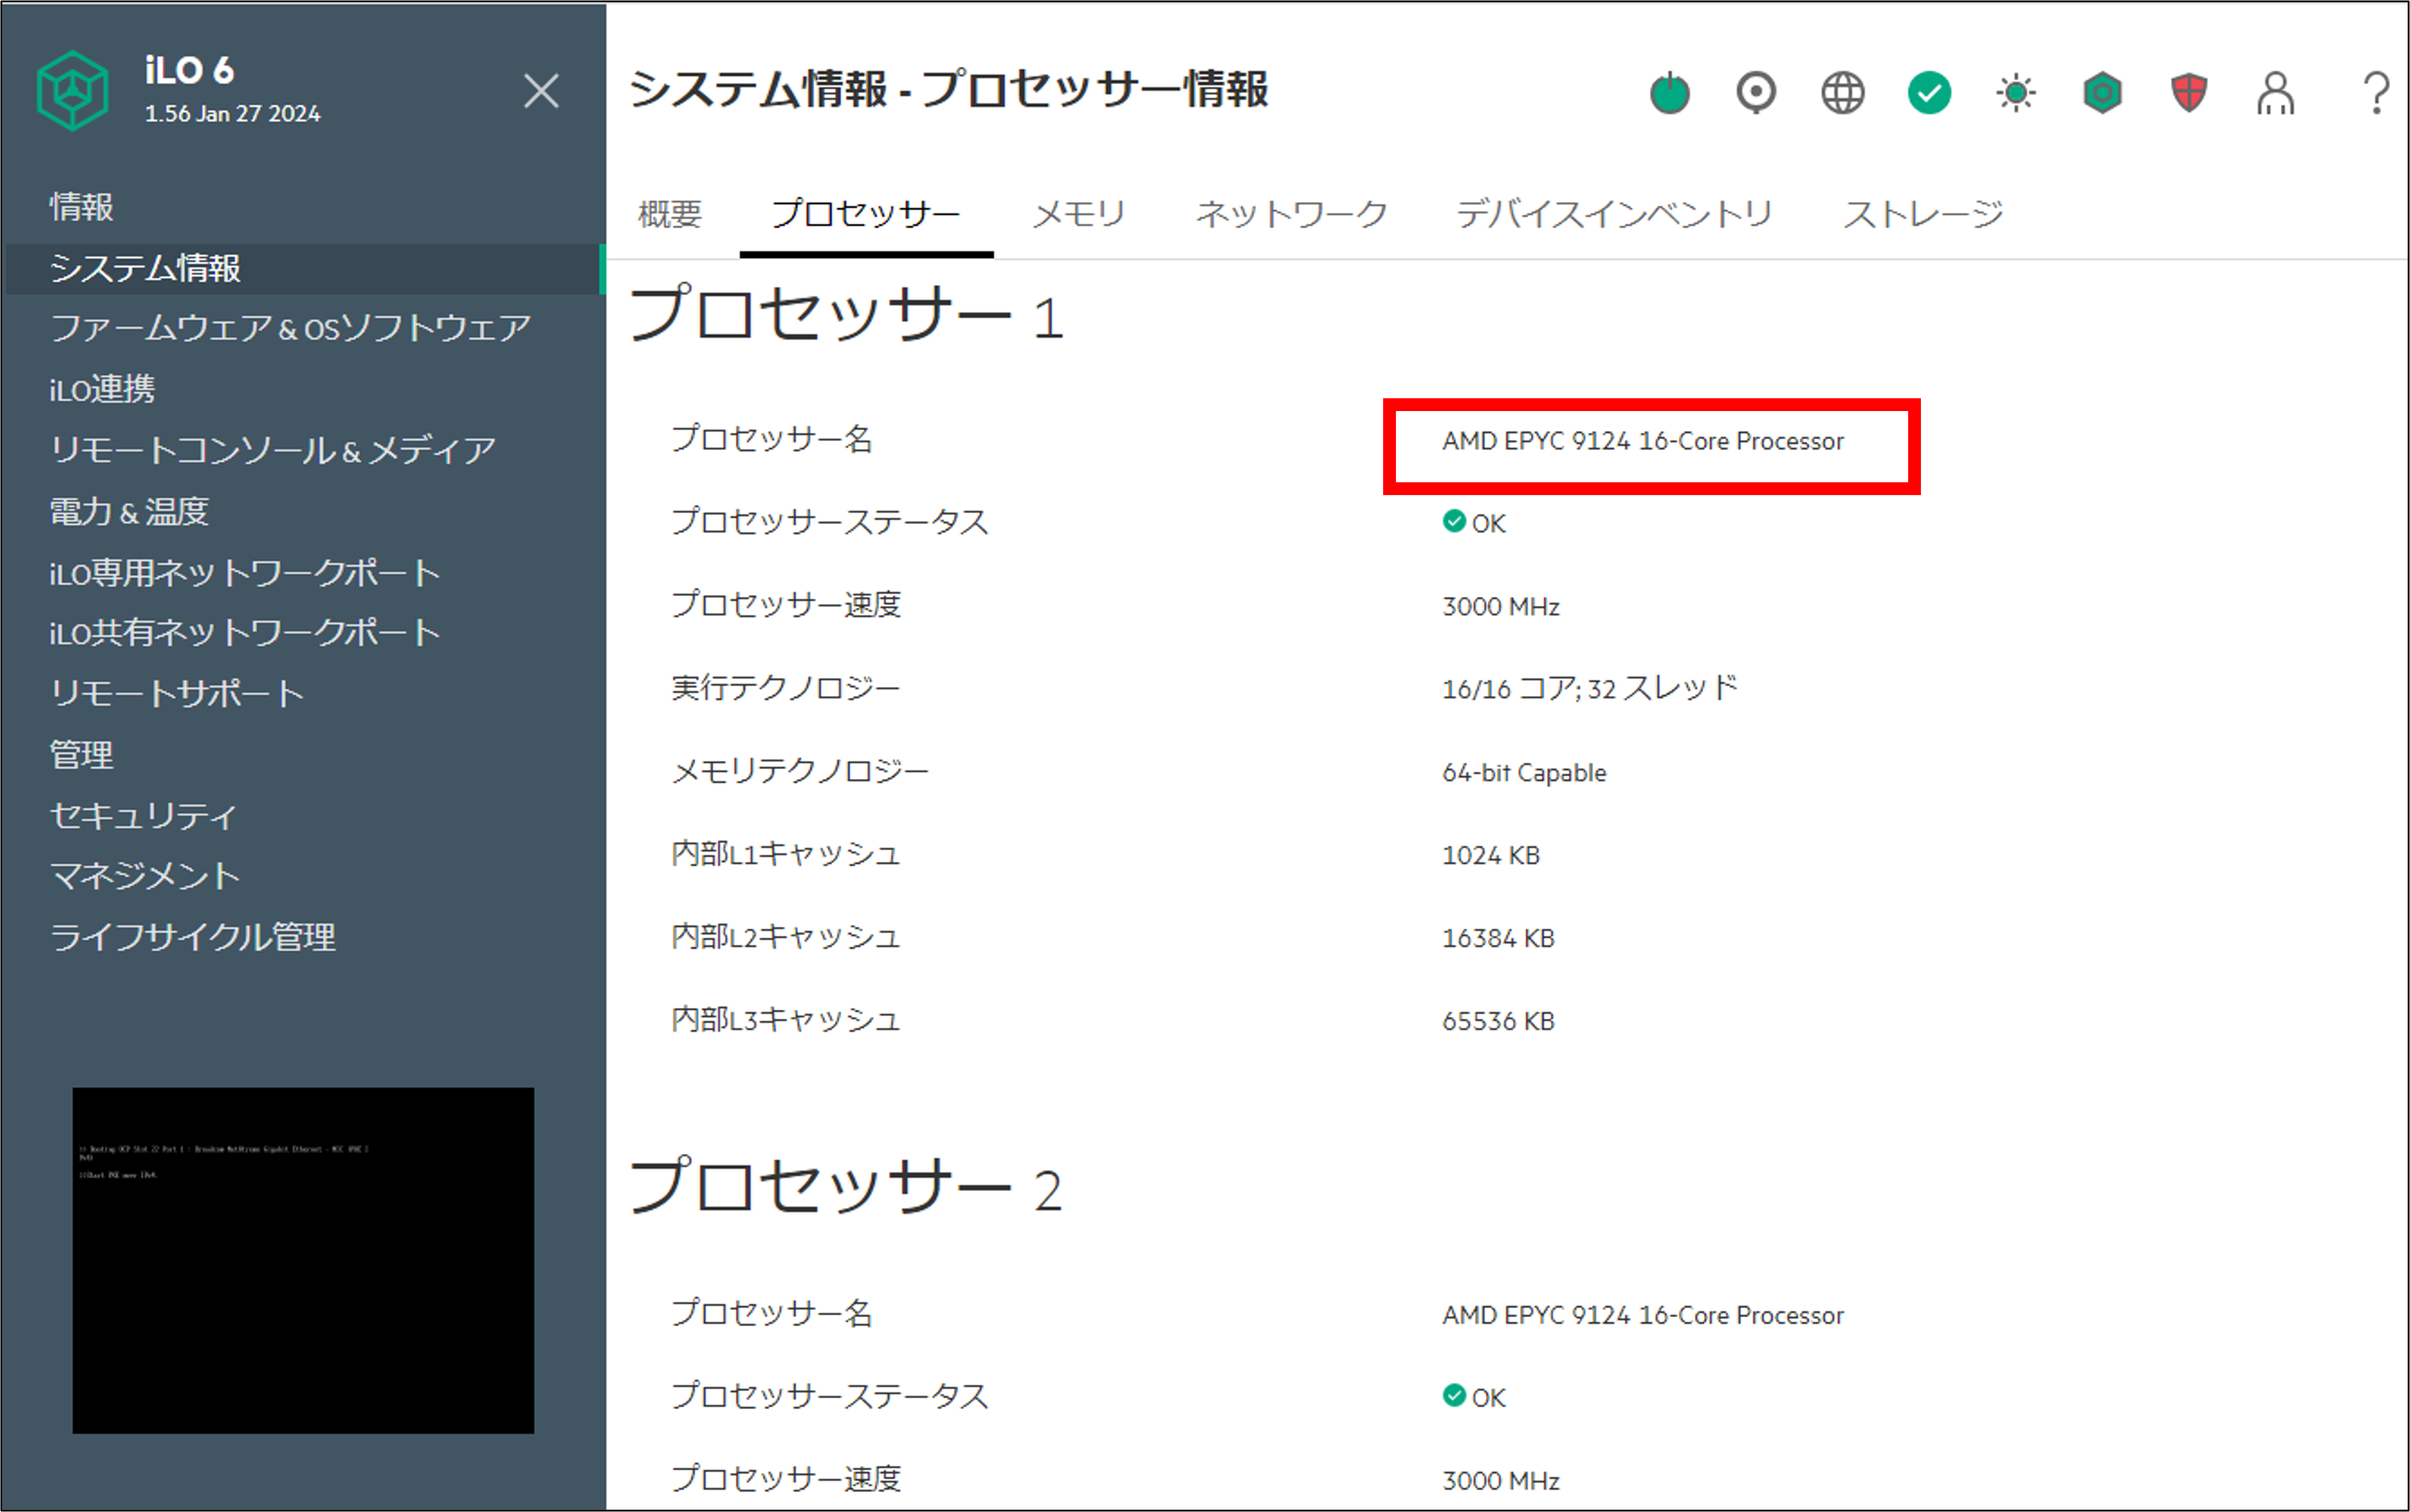Click the iLO 6 hexagon logo
2410x1512 pixels.
click(72, 91)
